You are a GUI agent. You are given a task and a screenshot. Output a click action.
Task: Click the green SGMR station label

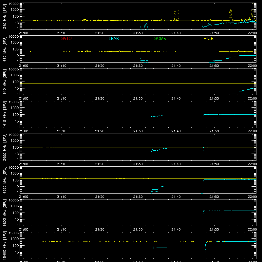coord(160,38)
